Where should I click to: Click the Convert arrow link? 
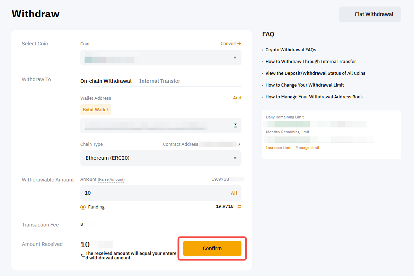click(231, 44)
